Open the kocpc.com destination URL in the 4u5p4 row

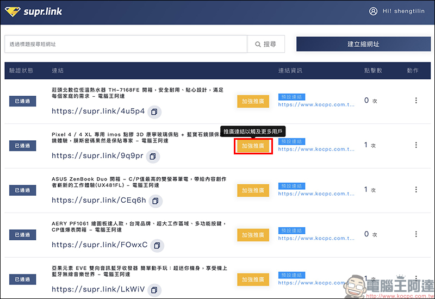click(316, 104)
